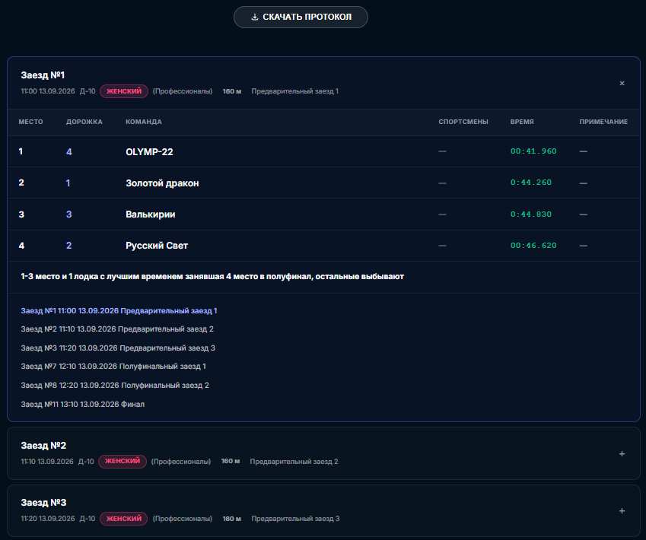Expand Заезд №3 with the plus icon

pos(622,511)
